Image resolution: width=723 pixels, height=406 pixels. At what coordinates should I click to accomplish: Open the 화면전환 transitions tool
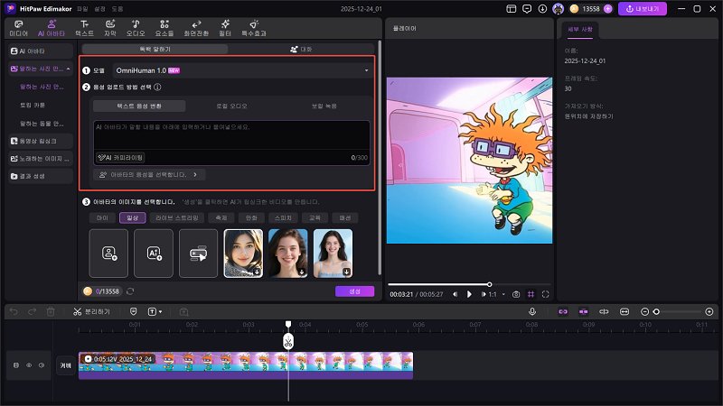coord(196,28)
